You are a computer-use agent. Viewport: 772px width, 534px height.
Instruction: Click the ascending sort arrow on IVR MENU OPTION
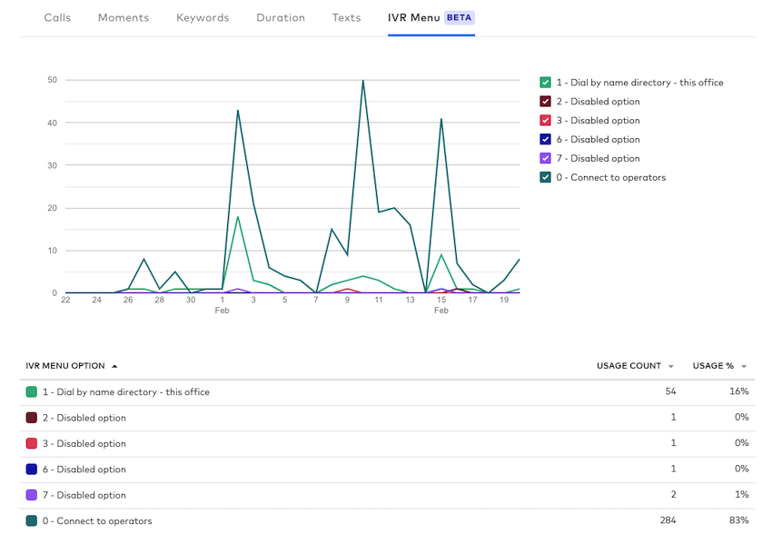pos(116,365)
